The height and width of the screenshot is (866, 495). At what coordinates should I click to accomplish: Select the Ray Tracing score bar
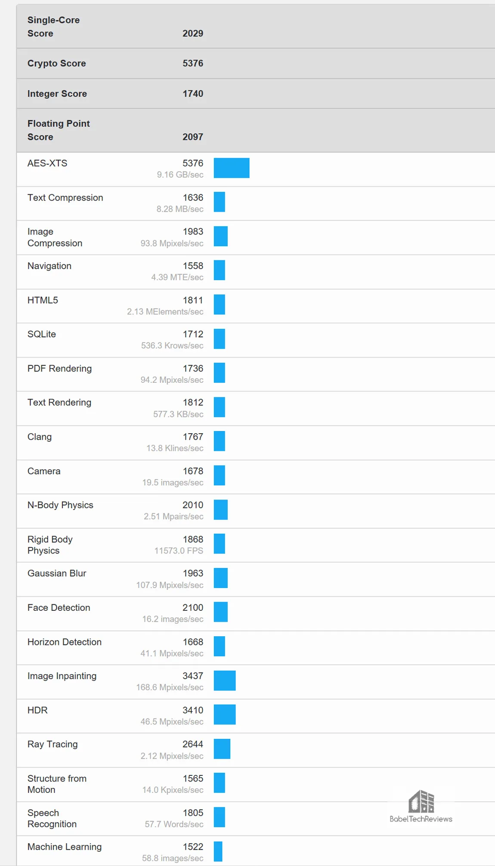[x=222, y=749]
